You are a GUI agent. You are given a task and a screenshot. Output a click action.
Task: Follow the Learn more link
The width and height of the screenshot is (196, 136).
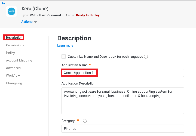pyautogui.click(x=65, y=46)
